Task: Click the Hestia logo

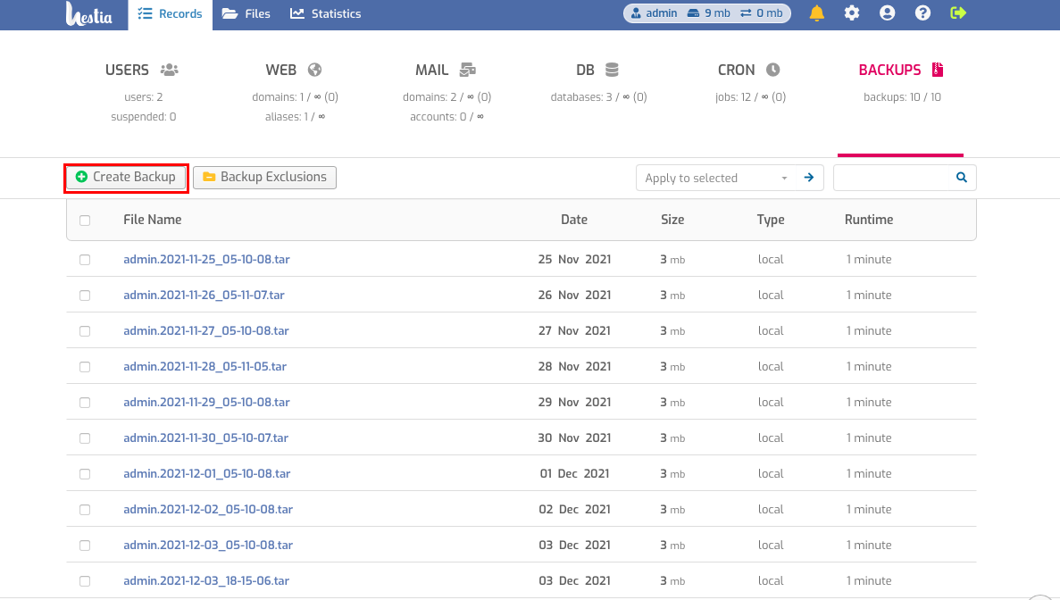Action: [x=88, y=13]
